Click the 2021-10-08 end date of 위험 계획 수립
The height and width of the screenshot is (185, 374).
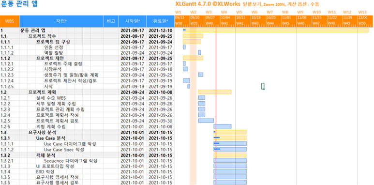[x=161, y=126]
